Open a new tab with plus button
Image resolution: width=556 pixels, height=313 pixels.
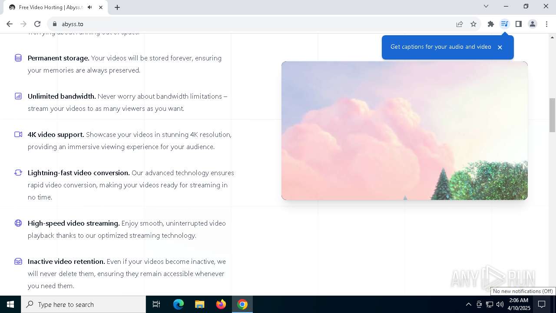(x=117, y=7)
